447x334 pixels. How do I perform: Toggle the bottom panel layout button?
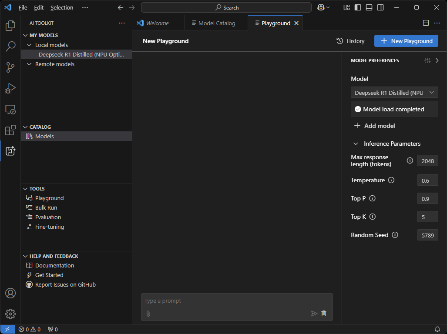coord(369,7)
